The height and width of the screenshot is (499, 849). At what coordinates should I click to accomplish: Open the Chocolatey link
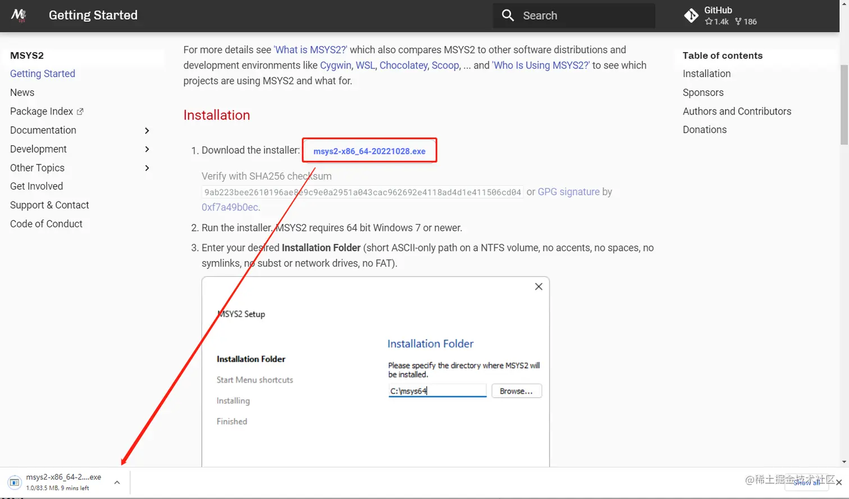point(403,66)
